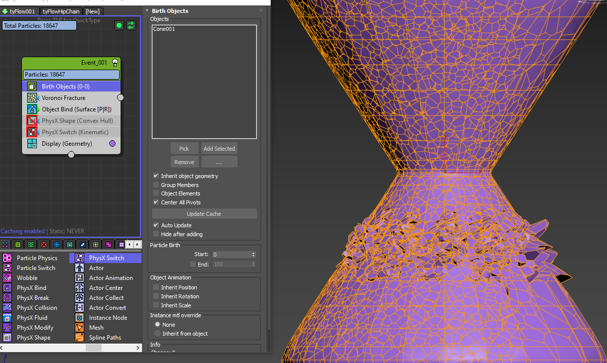Click the green refresh simulation icon

[x=131, y=25]
